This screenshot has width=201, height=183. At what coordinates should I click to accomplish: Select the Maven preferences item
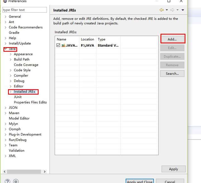[x=14, y=113]
